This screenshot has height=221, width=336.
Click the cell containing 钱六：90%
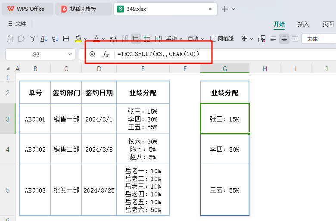coord(143,149)
